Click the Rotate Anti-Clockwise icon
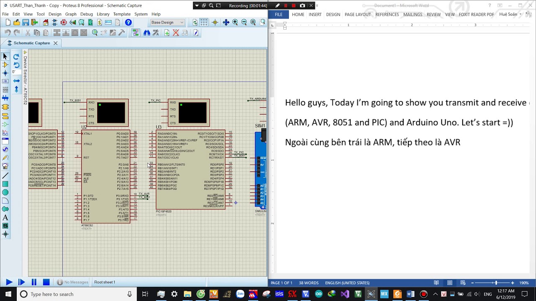The image size is (536, 301). (x=16, y=65)
